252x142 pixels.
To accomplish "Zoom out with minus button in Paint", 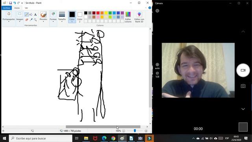I will [x=124, y=131].
